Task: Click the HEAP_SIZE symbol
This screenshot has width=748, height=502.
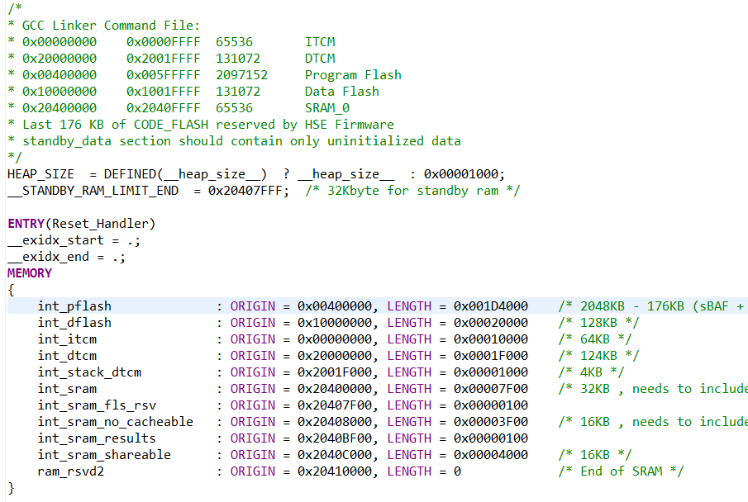Action: point(40,174)
